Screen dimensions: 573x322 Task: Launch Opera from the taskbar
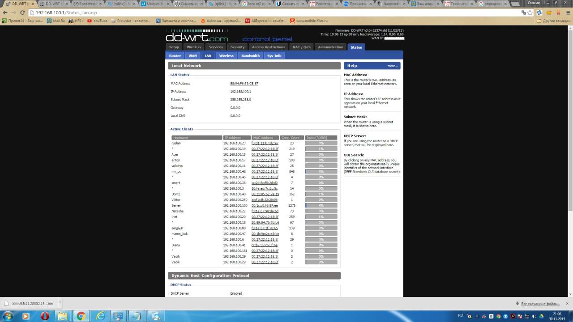pos(45,316)
